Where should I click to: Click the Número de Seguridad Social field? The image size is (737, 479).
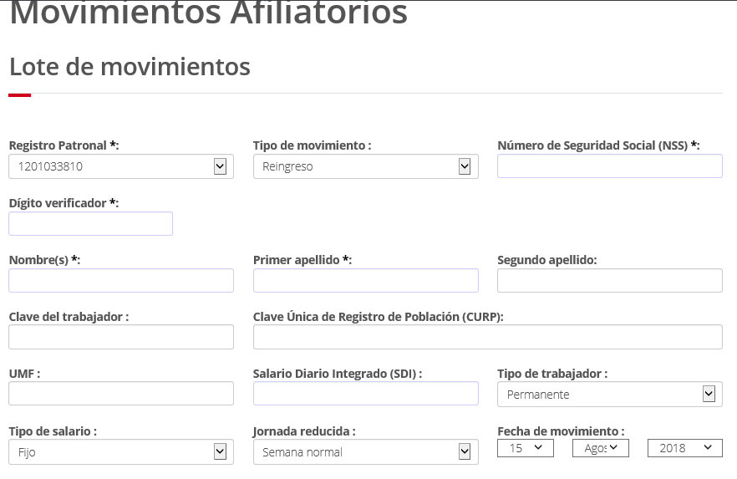(610, 166)
